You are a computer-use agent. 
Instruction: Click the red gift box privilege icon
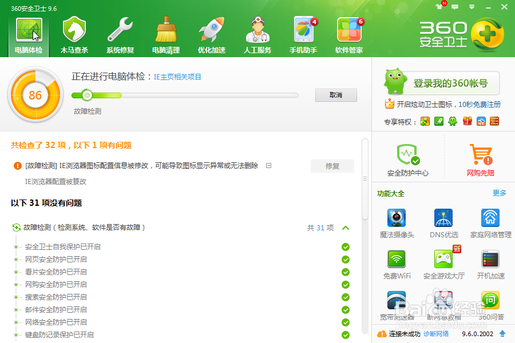point(468,121)
